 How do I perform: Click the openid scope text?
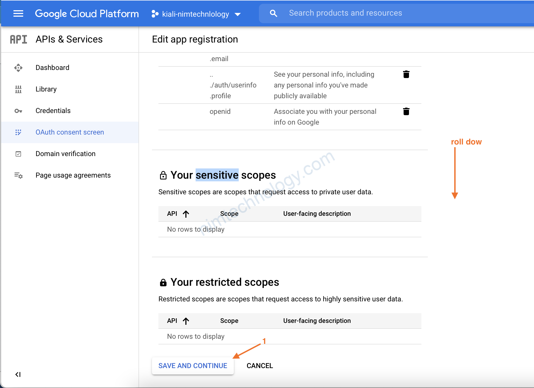click(x=220, y=111)
